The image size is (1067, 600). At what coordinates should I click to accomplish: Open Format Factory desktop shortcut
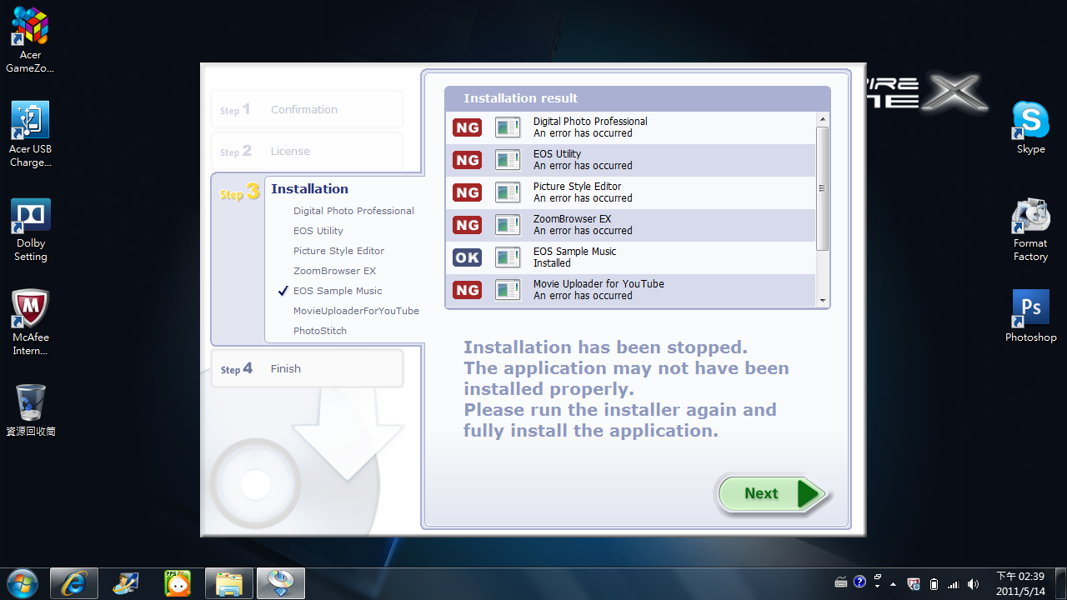1030,230
